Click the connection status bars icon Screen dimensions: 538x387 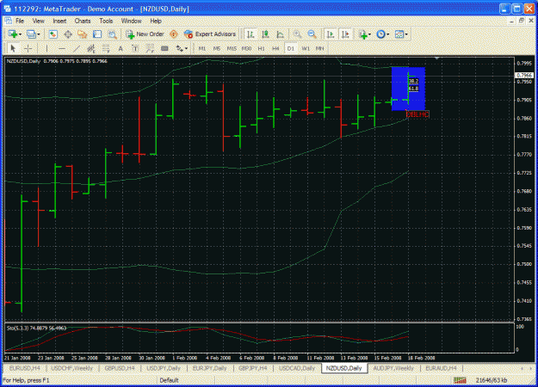pos(460,380)
